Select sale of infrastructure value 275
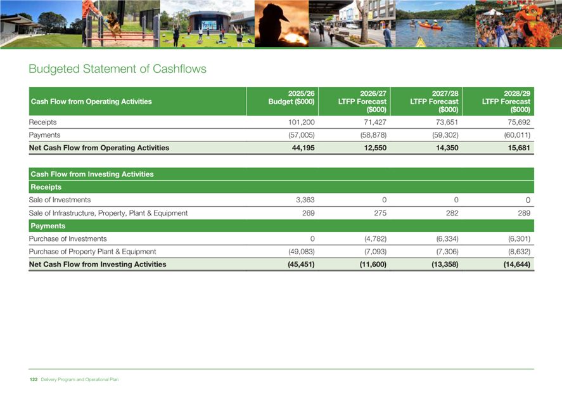 (x=380, y=213)
